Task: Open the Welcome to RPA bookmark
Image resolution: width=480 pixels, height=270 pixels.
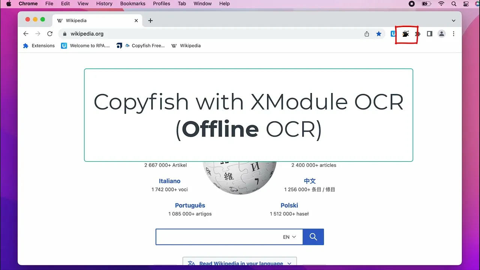Action: (85, 46)
